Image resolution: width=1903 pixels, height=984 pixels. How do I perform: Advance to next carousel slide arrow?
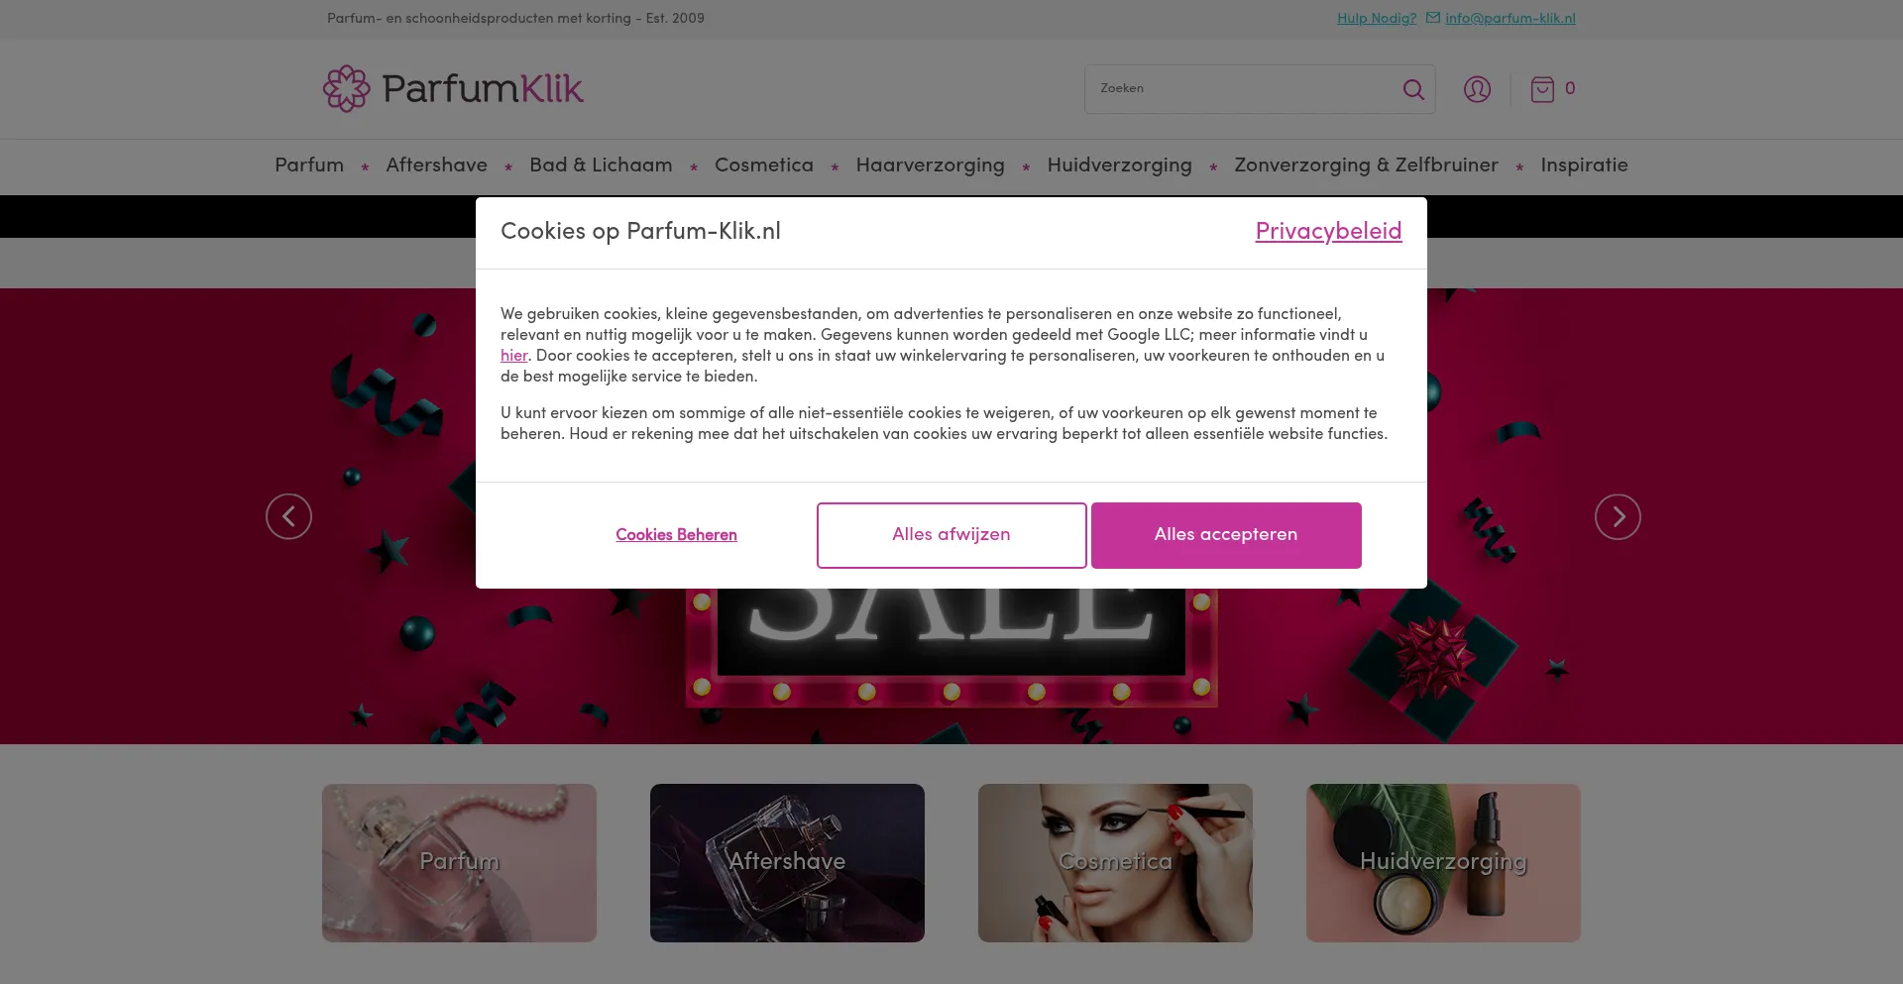coord(1618,516)
